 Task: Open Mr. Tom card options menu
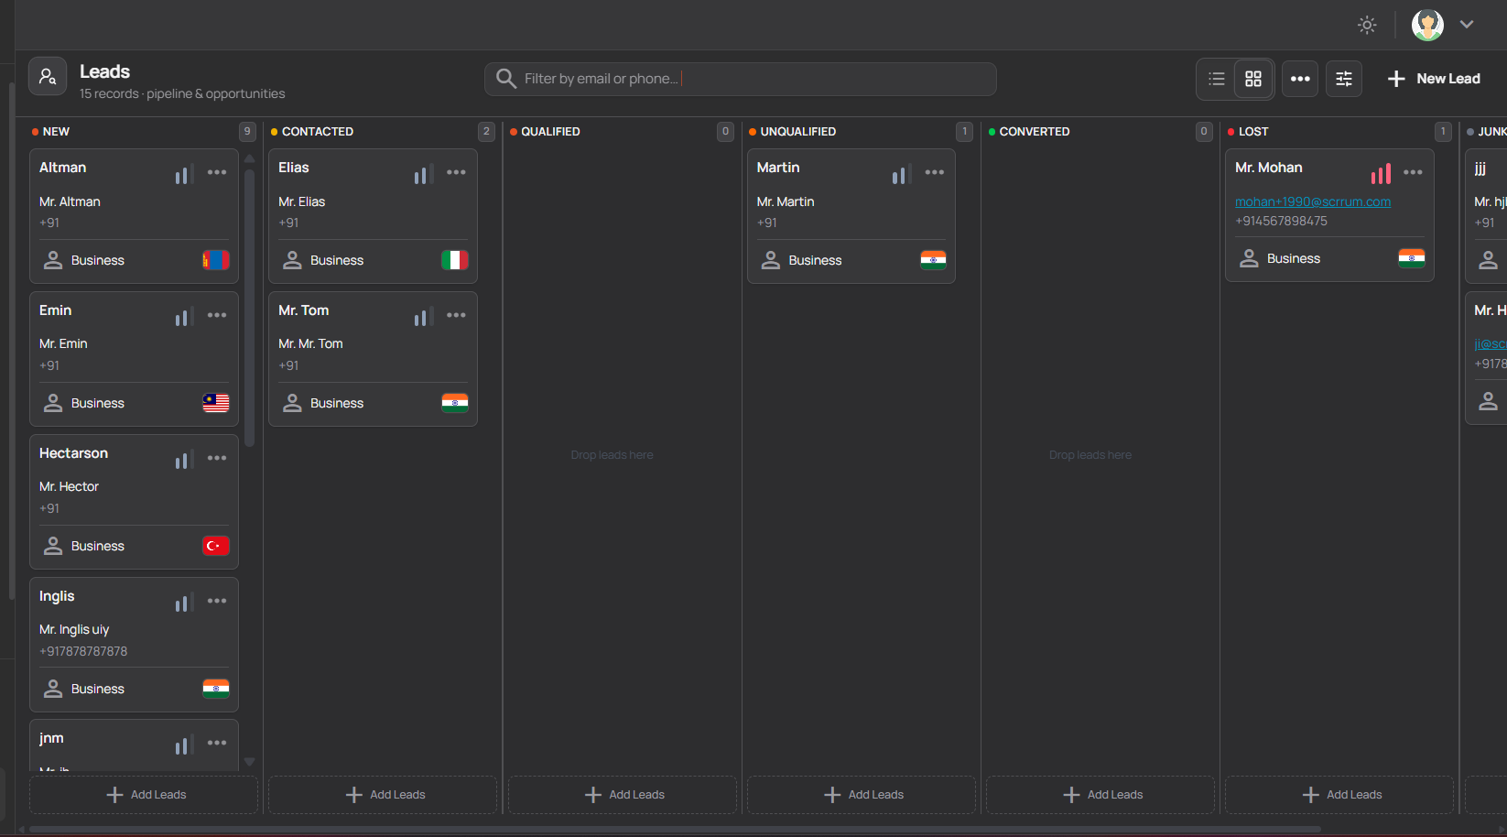456,315
